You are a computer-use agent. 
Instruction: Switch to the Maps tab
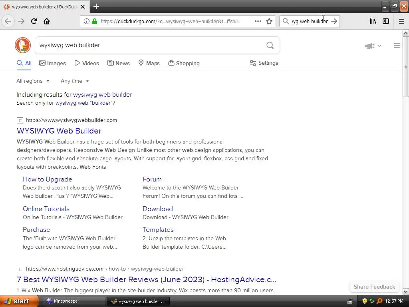tap(149, 63)
